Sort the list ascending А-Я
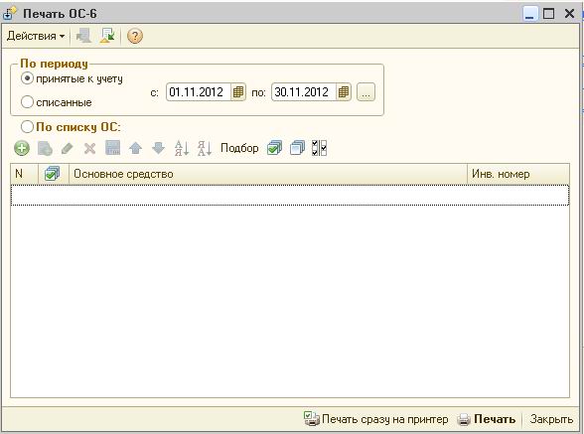584x434 pixels. pyautogui.click(x=182, y=148)
